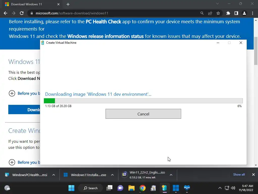
Task: Click the address bar URL
Action: tap(72, 13)
